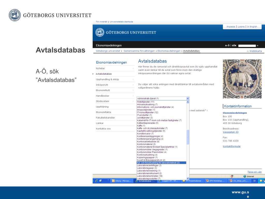Select Avtalsdatabas in the side menu

[x=104, y=74]
